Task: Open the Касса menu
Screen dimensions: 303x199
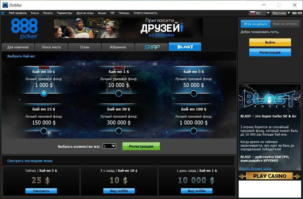Action: pyautogui.click(x=35, y=13)
